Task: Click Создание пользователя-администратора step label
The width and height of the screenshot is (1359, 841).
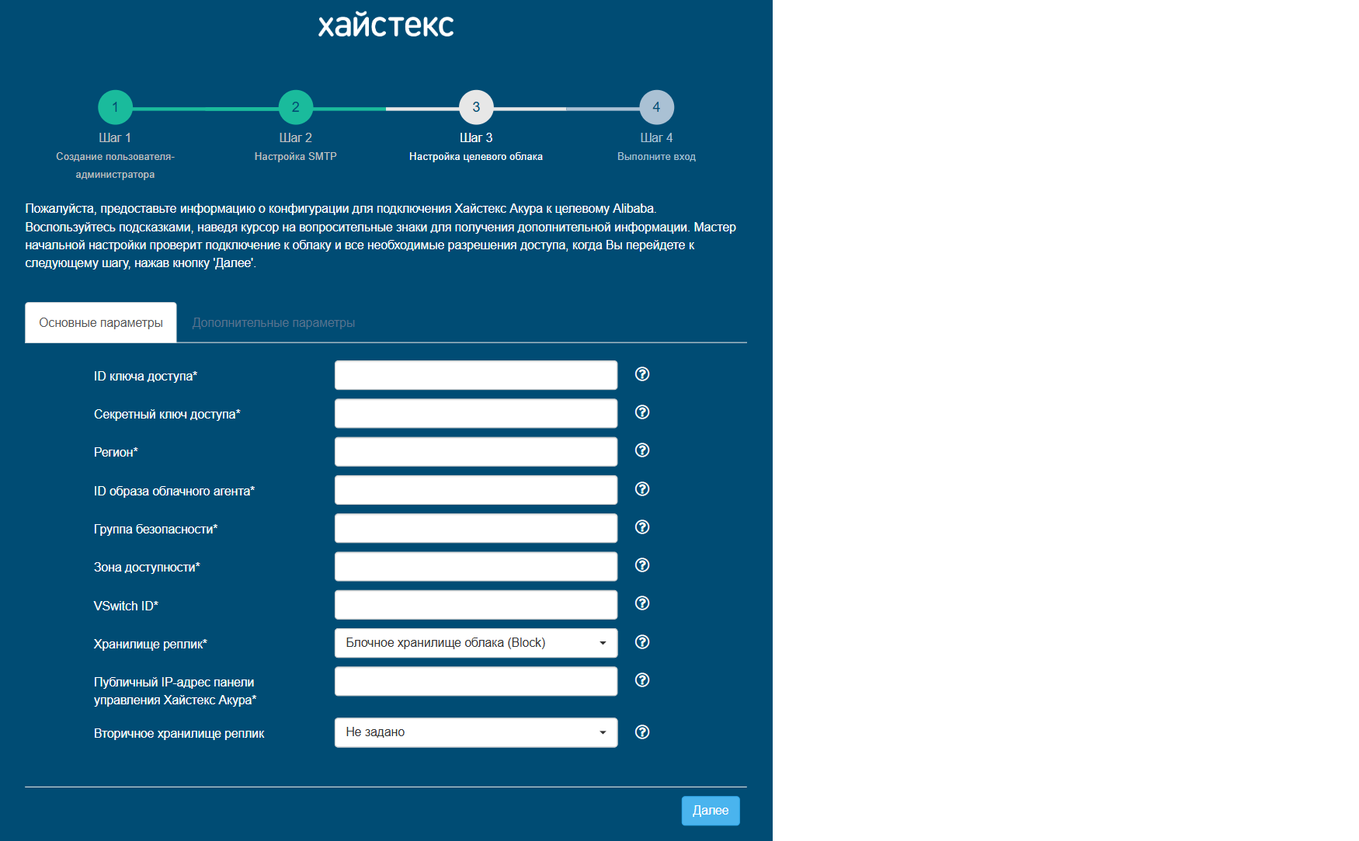Action: (115, 165)
